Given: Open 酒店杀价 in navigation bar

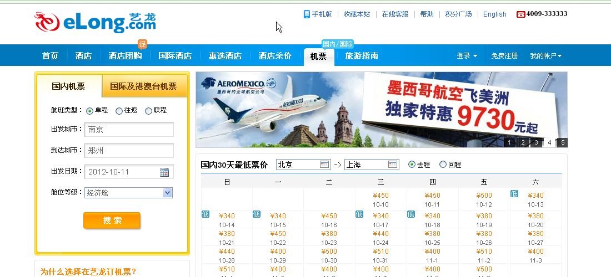Looking at the screenshot, I should 275,56.
